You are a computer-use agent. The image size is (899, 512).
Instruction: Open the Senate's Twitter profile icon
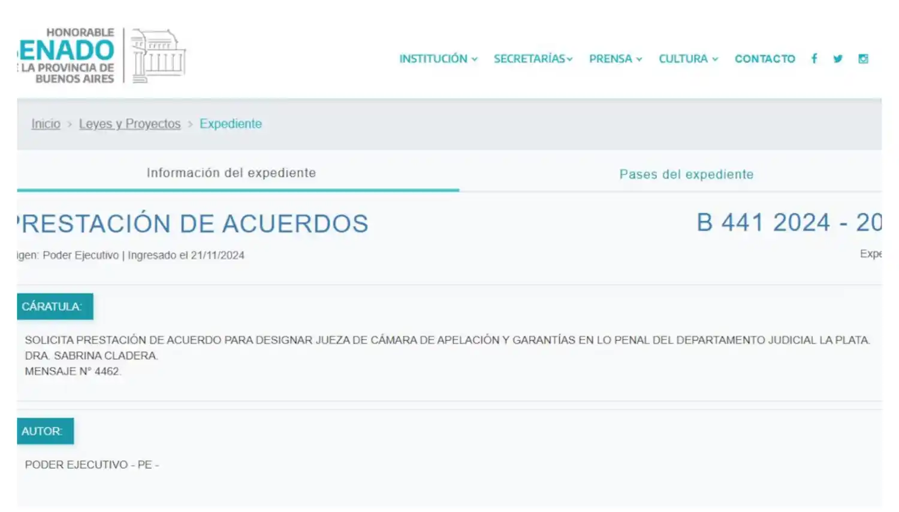click(x=838, y=59)
